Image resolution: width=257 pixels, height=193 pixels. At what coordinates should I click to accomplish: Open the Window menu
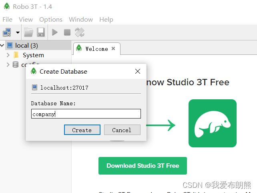pos(81,19)
